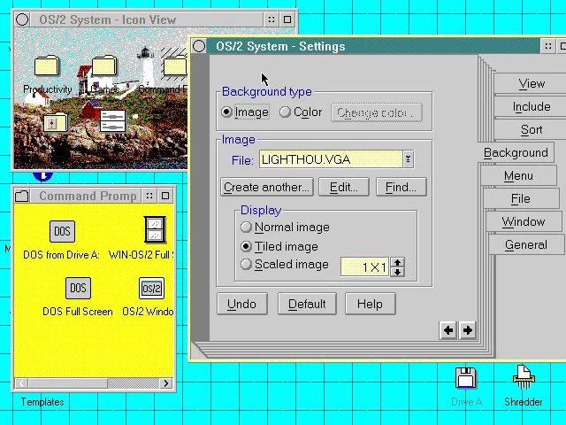The width and height of the screenshot is (566, 425).
Task: Hide the OS/2 System Settings window
Action: tap(548, 46)
